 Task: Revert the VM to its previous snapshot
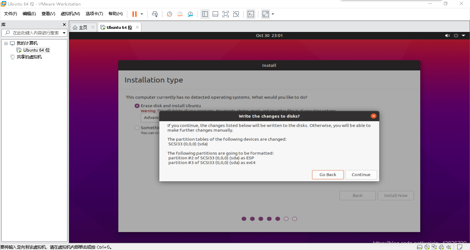coord(180,14)
